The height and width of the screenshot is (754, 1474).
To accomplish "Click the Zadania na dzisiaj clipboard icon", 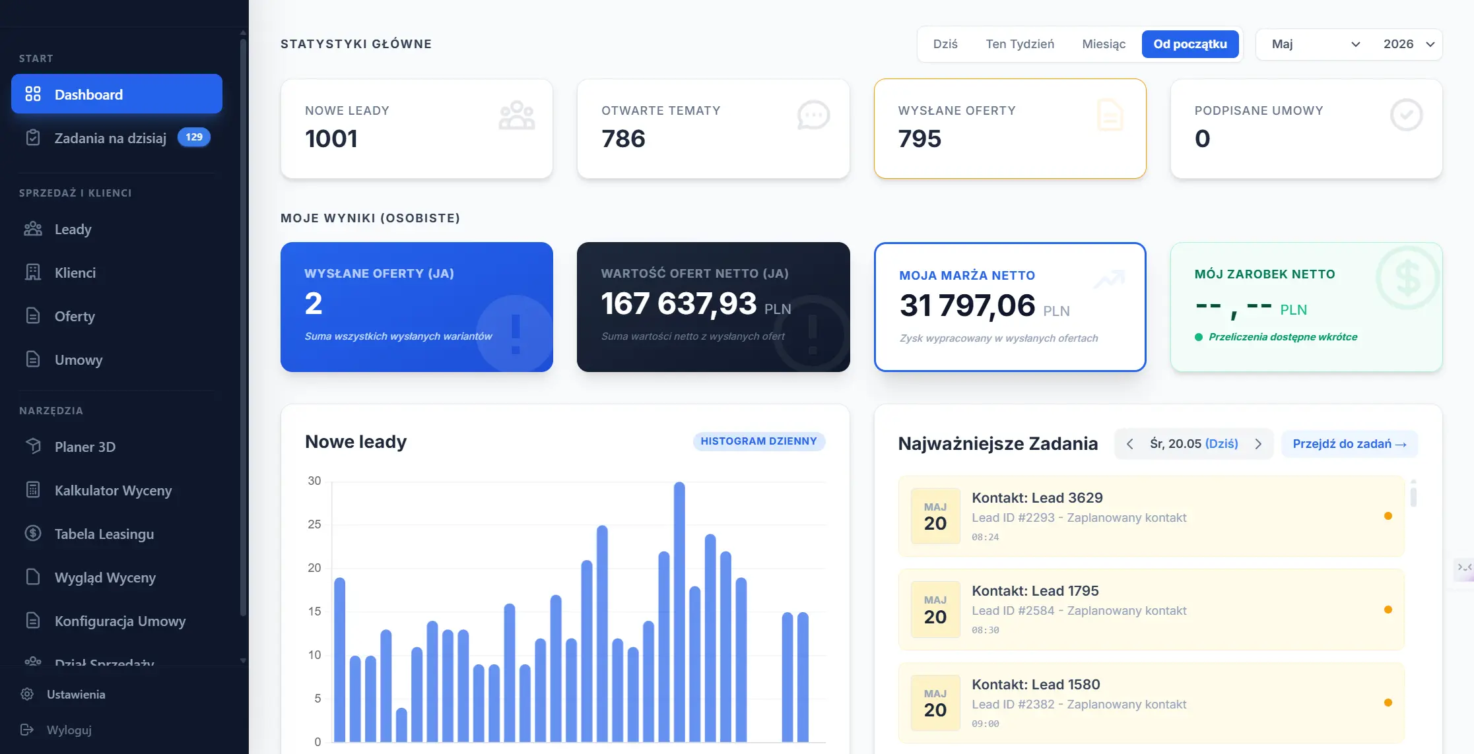I will point(33,138).
